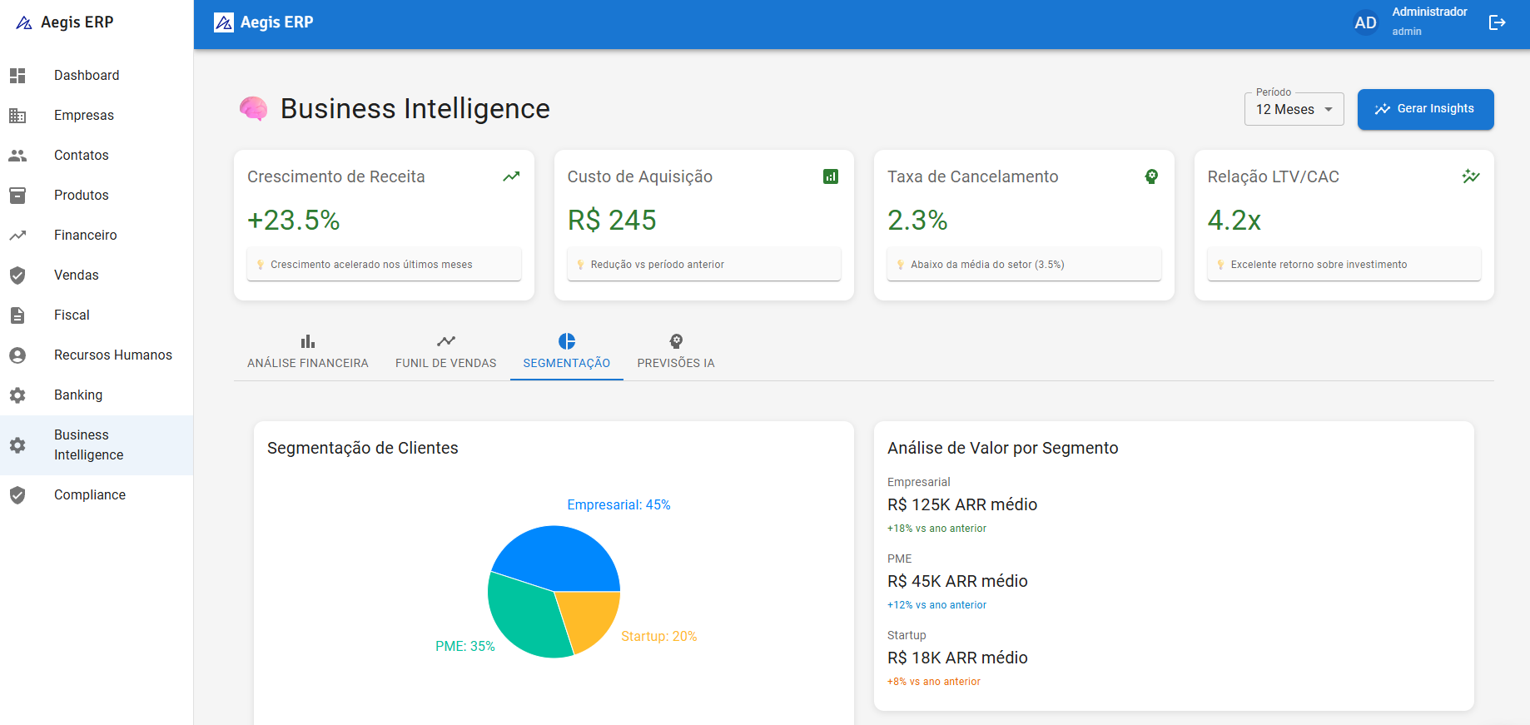
Task: Click Segmentação de Clientes card title
Action: (363, 449)
